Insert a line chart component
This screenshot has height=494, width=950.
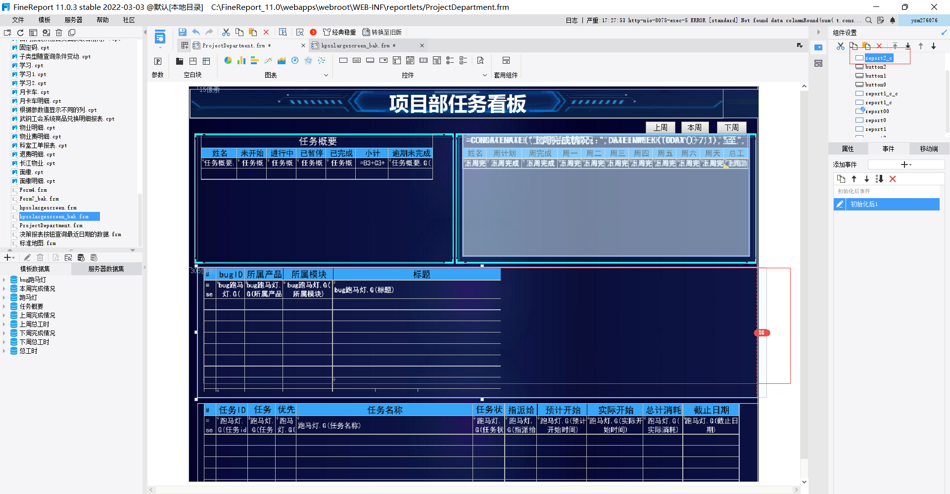pyautogui.click(x=268, y=60)
